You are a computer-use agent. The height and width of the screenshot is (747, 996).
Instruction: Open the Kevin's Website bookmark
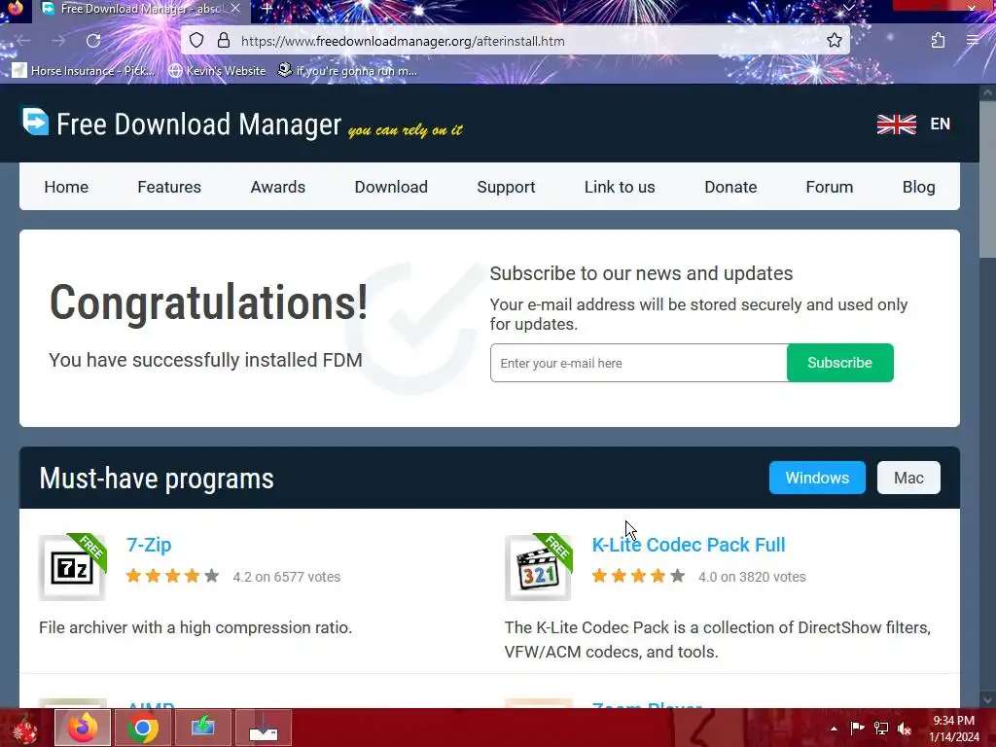(x=217, y=70)
